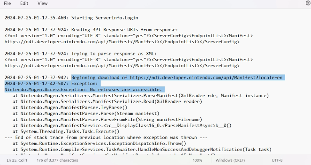Click the Windows (CRLF) line ending indicator
The image size is (311, 165).
[x=230, y=160]
